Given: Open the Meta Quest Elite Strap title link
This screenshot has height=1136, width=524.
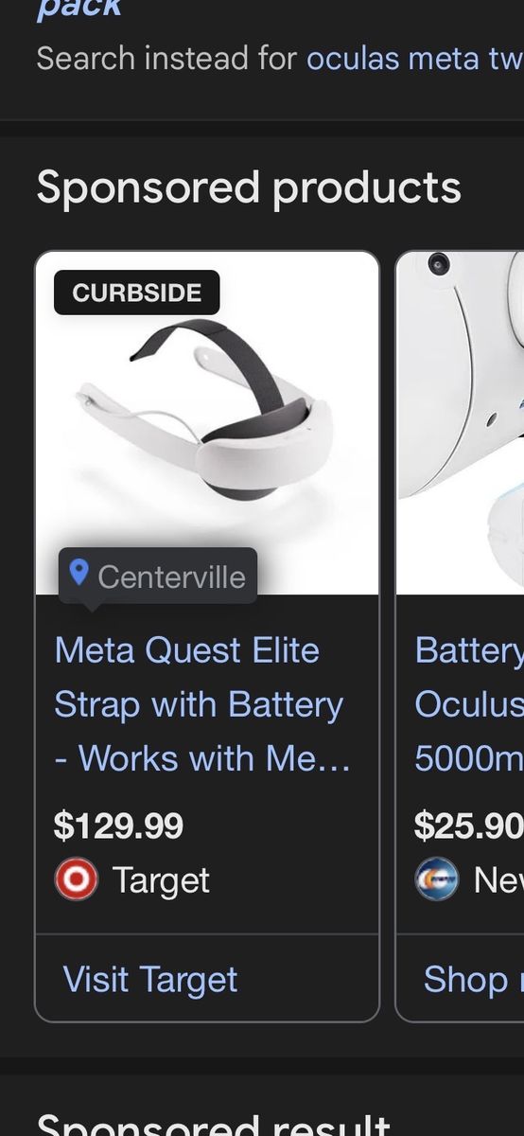Looking at the screenshot, I should pyautogui.click(x=202, y=704).
